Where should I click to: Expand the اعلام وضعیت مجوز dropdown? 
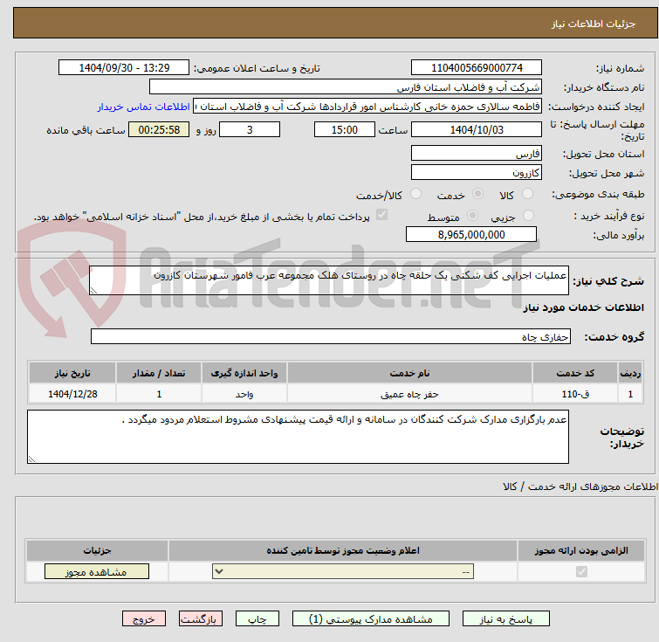(x=343, y=572)
